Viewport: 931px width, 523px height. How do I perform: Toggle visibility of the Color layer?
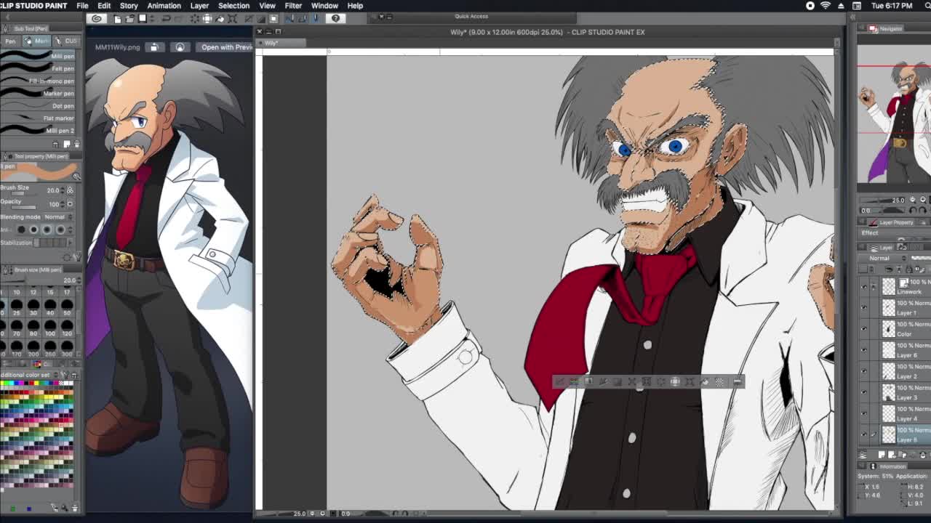pyautogui.click(x=864, y=329)
